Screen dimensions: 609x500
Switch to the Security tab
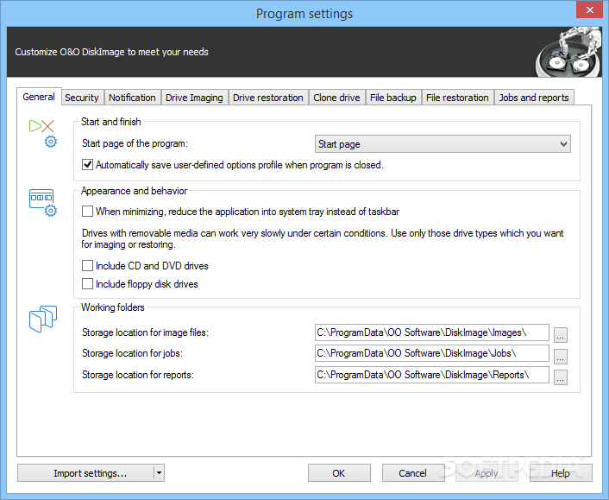(82, 98)
